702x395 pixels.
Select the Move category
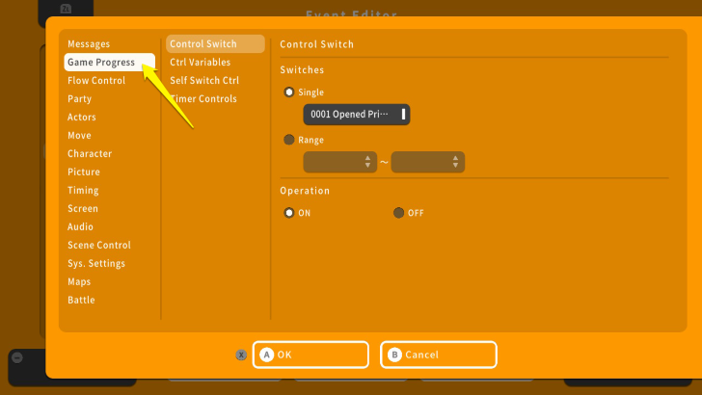pos(79,136)
